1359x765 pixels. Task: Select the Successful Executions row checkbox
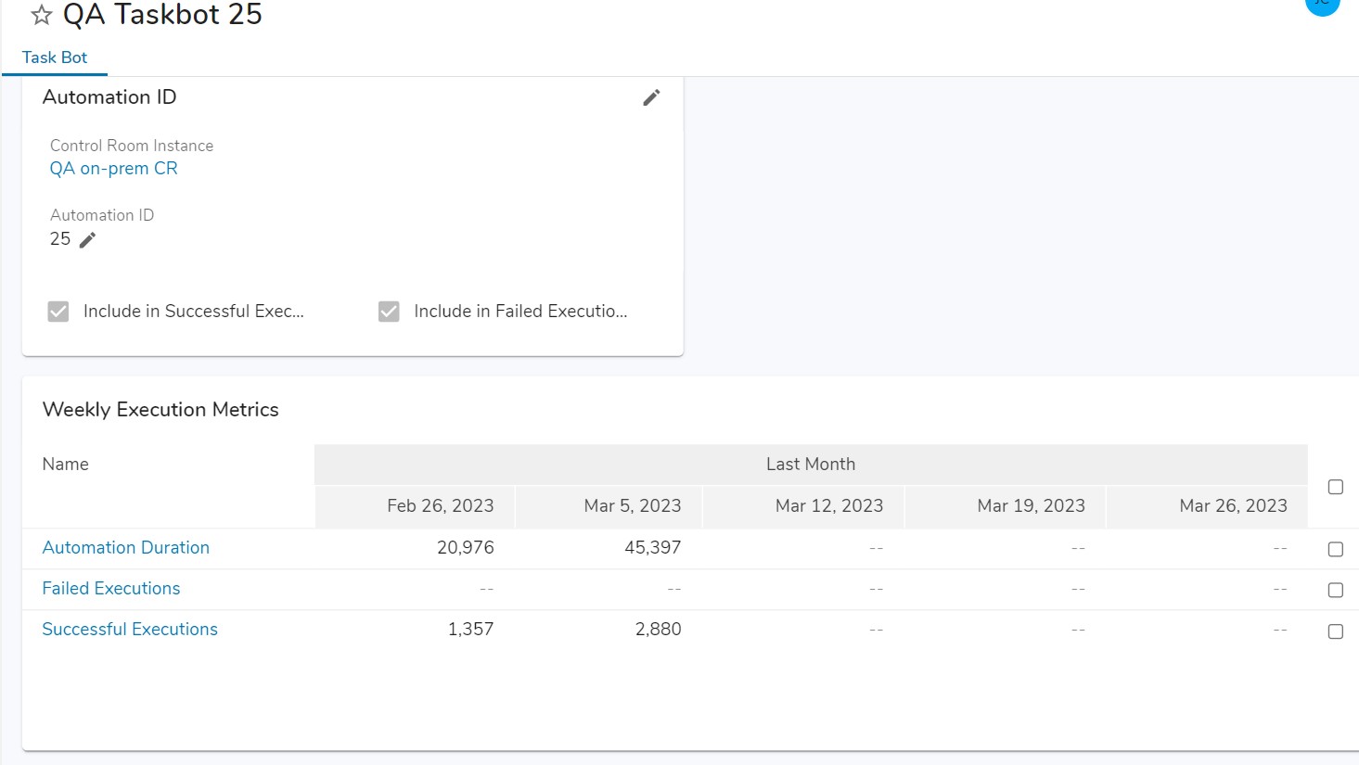coord(1336,631)
